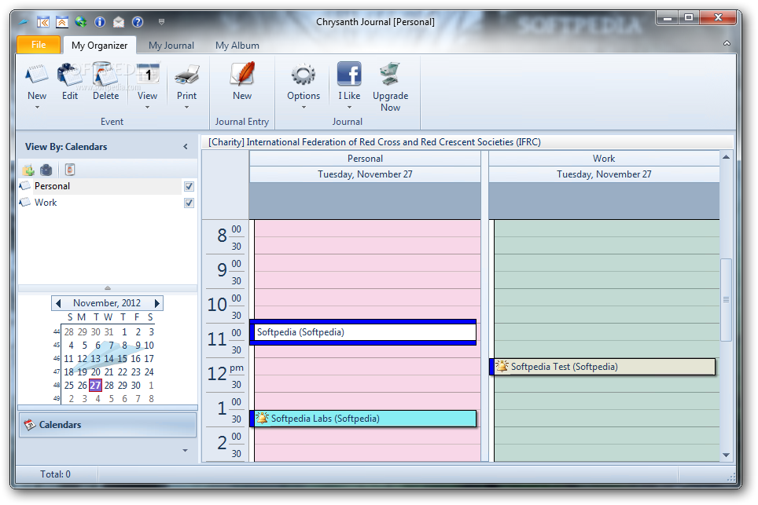758x505 pixels.
Task: Click the envelope icon in title bar
Action: [119, 22]
